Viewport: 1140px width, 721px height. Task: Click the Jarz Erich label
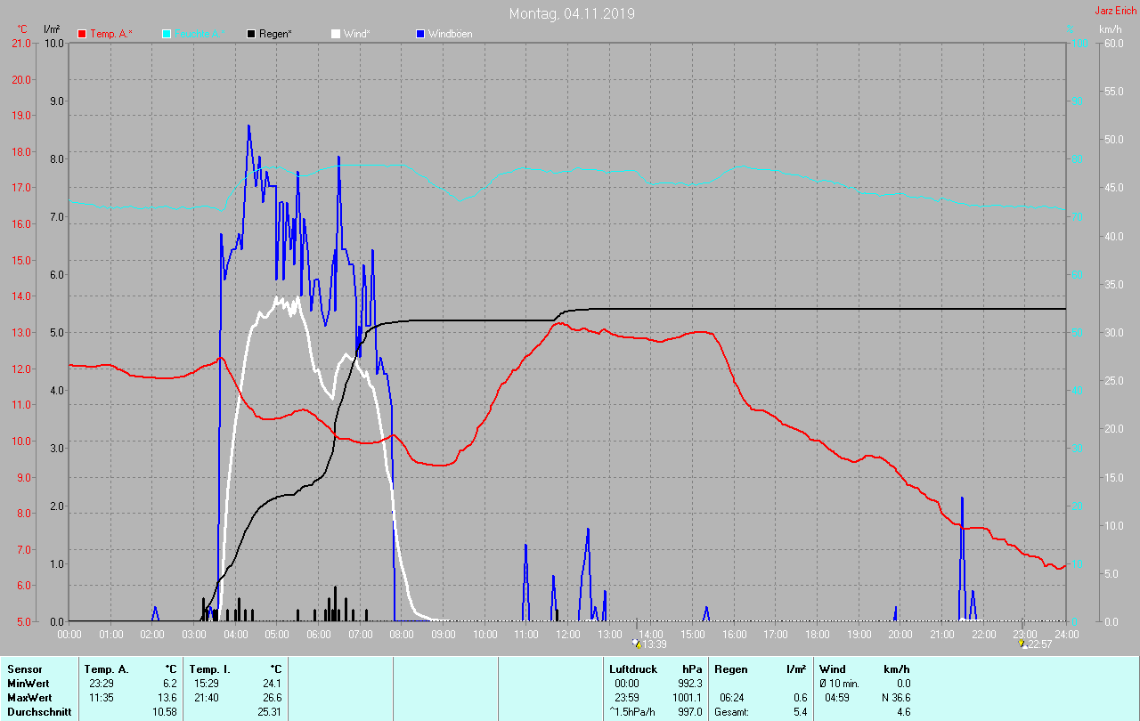coord(1115,11)
